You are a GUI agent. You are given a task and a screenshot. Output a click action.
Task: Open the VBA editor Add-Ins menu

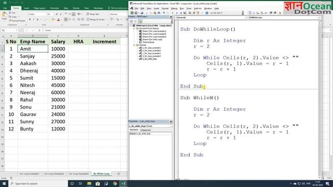(198, 8)
